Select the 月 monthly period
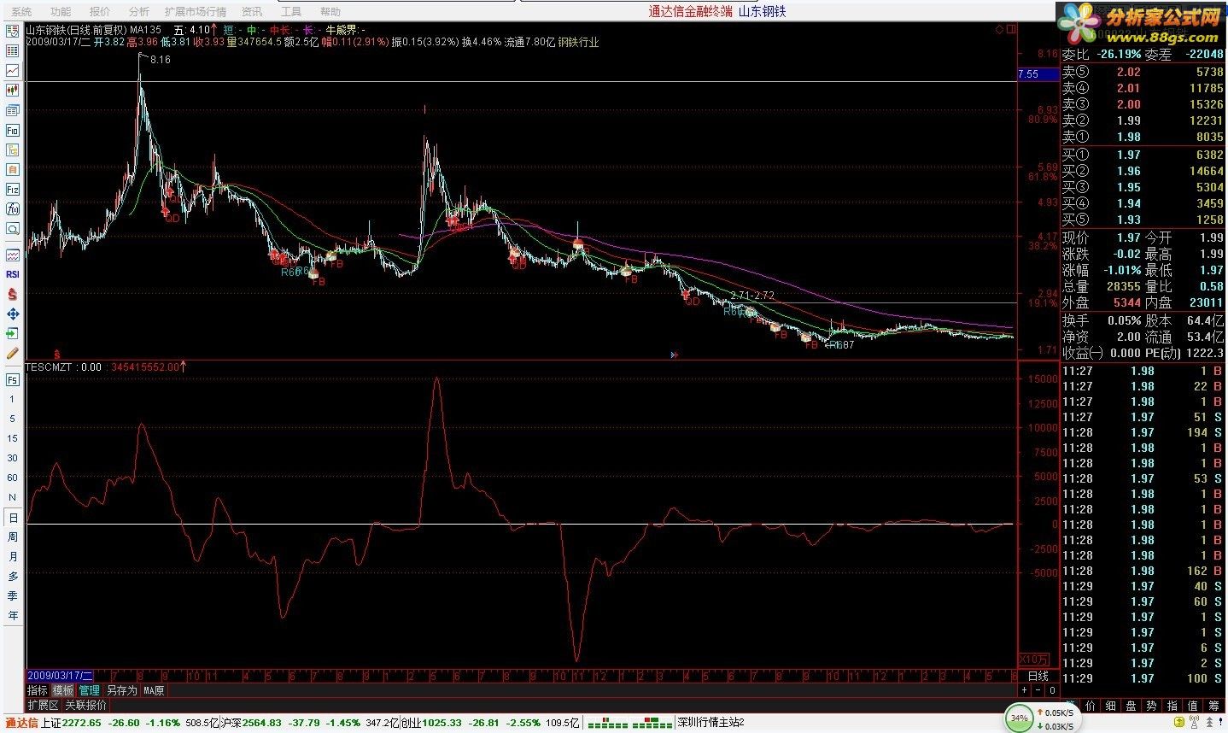This screenshot has width=1228, height=733. tap(13, 557)
